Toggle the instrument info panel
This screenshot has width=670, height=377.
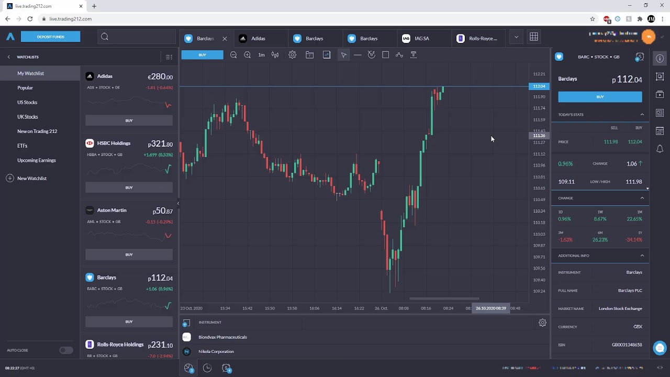pos(660,59)
